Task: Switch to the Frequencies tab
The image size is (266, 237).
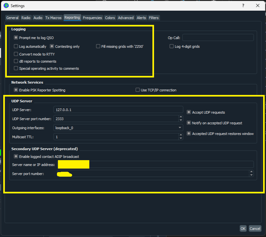Action: pyautogui.click(x=92, y=18)
